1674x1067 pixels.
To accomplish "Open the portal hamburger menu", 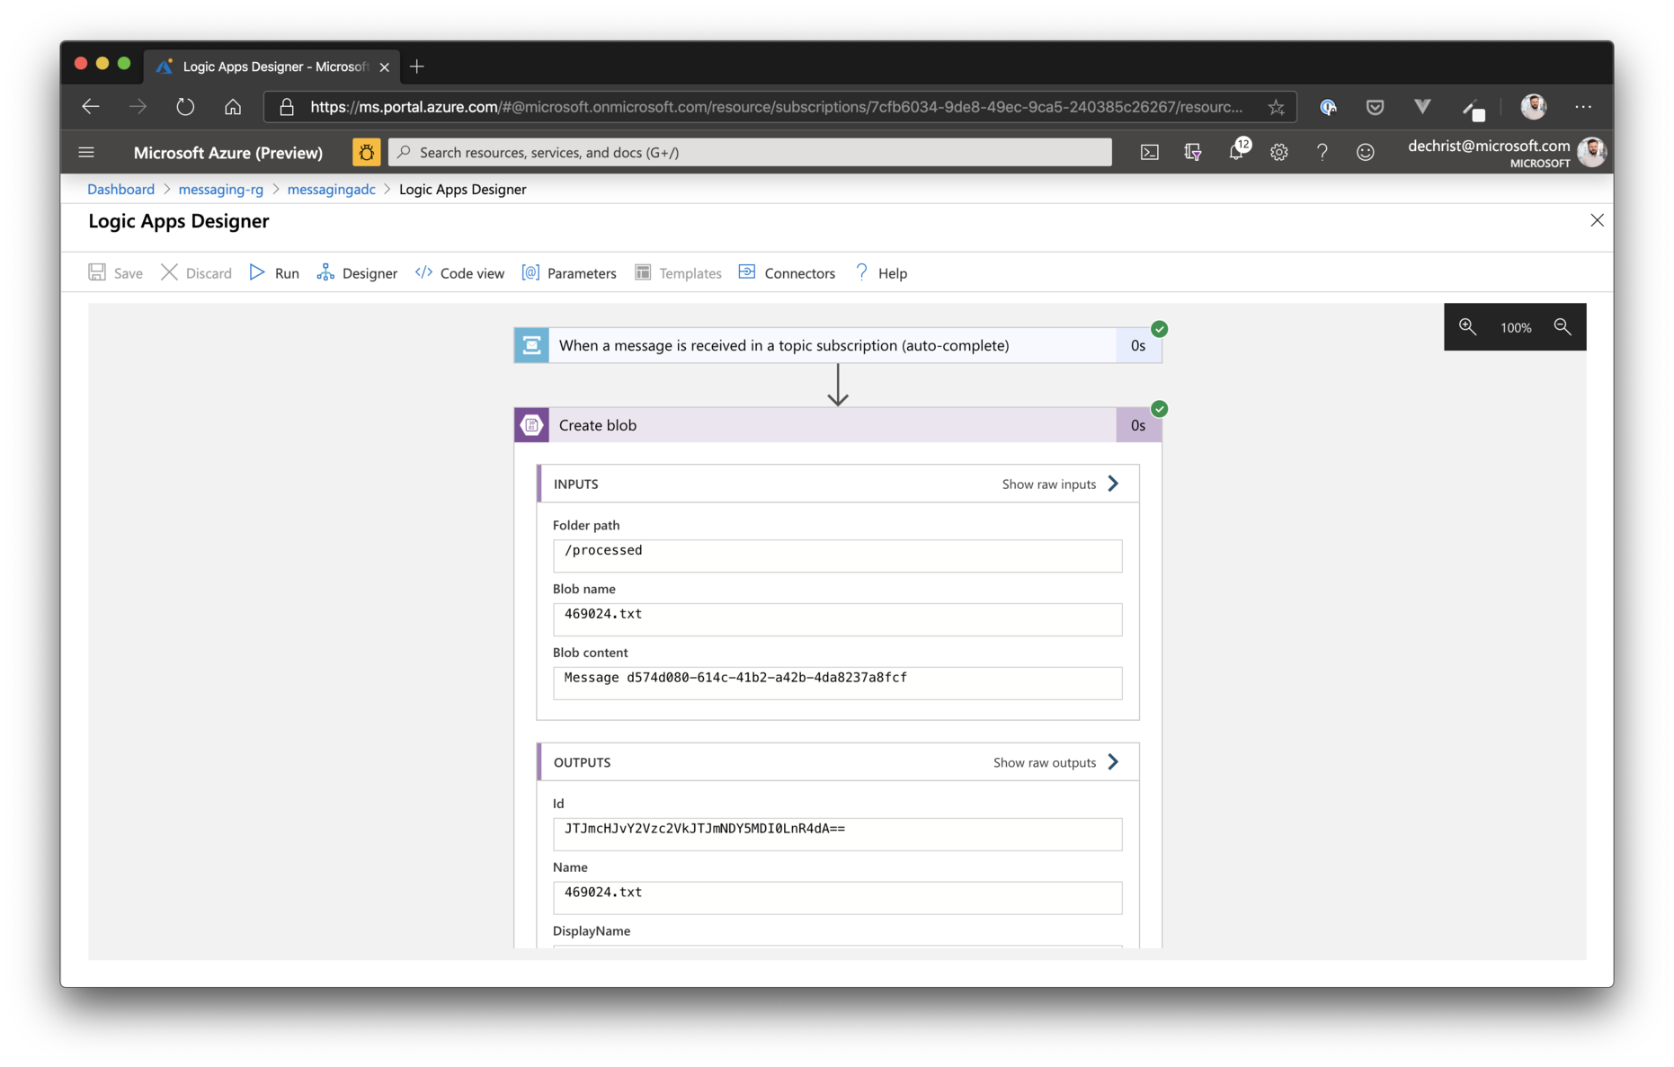I will pos(86,153).
